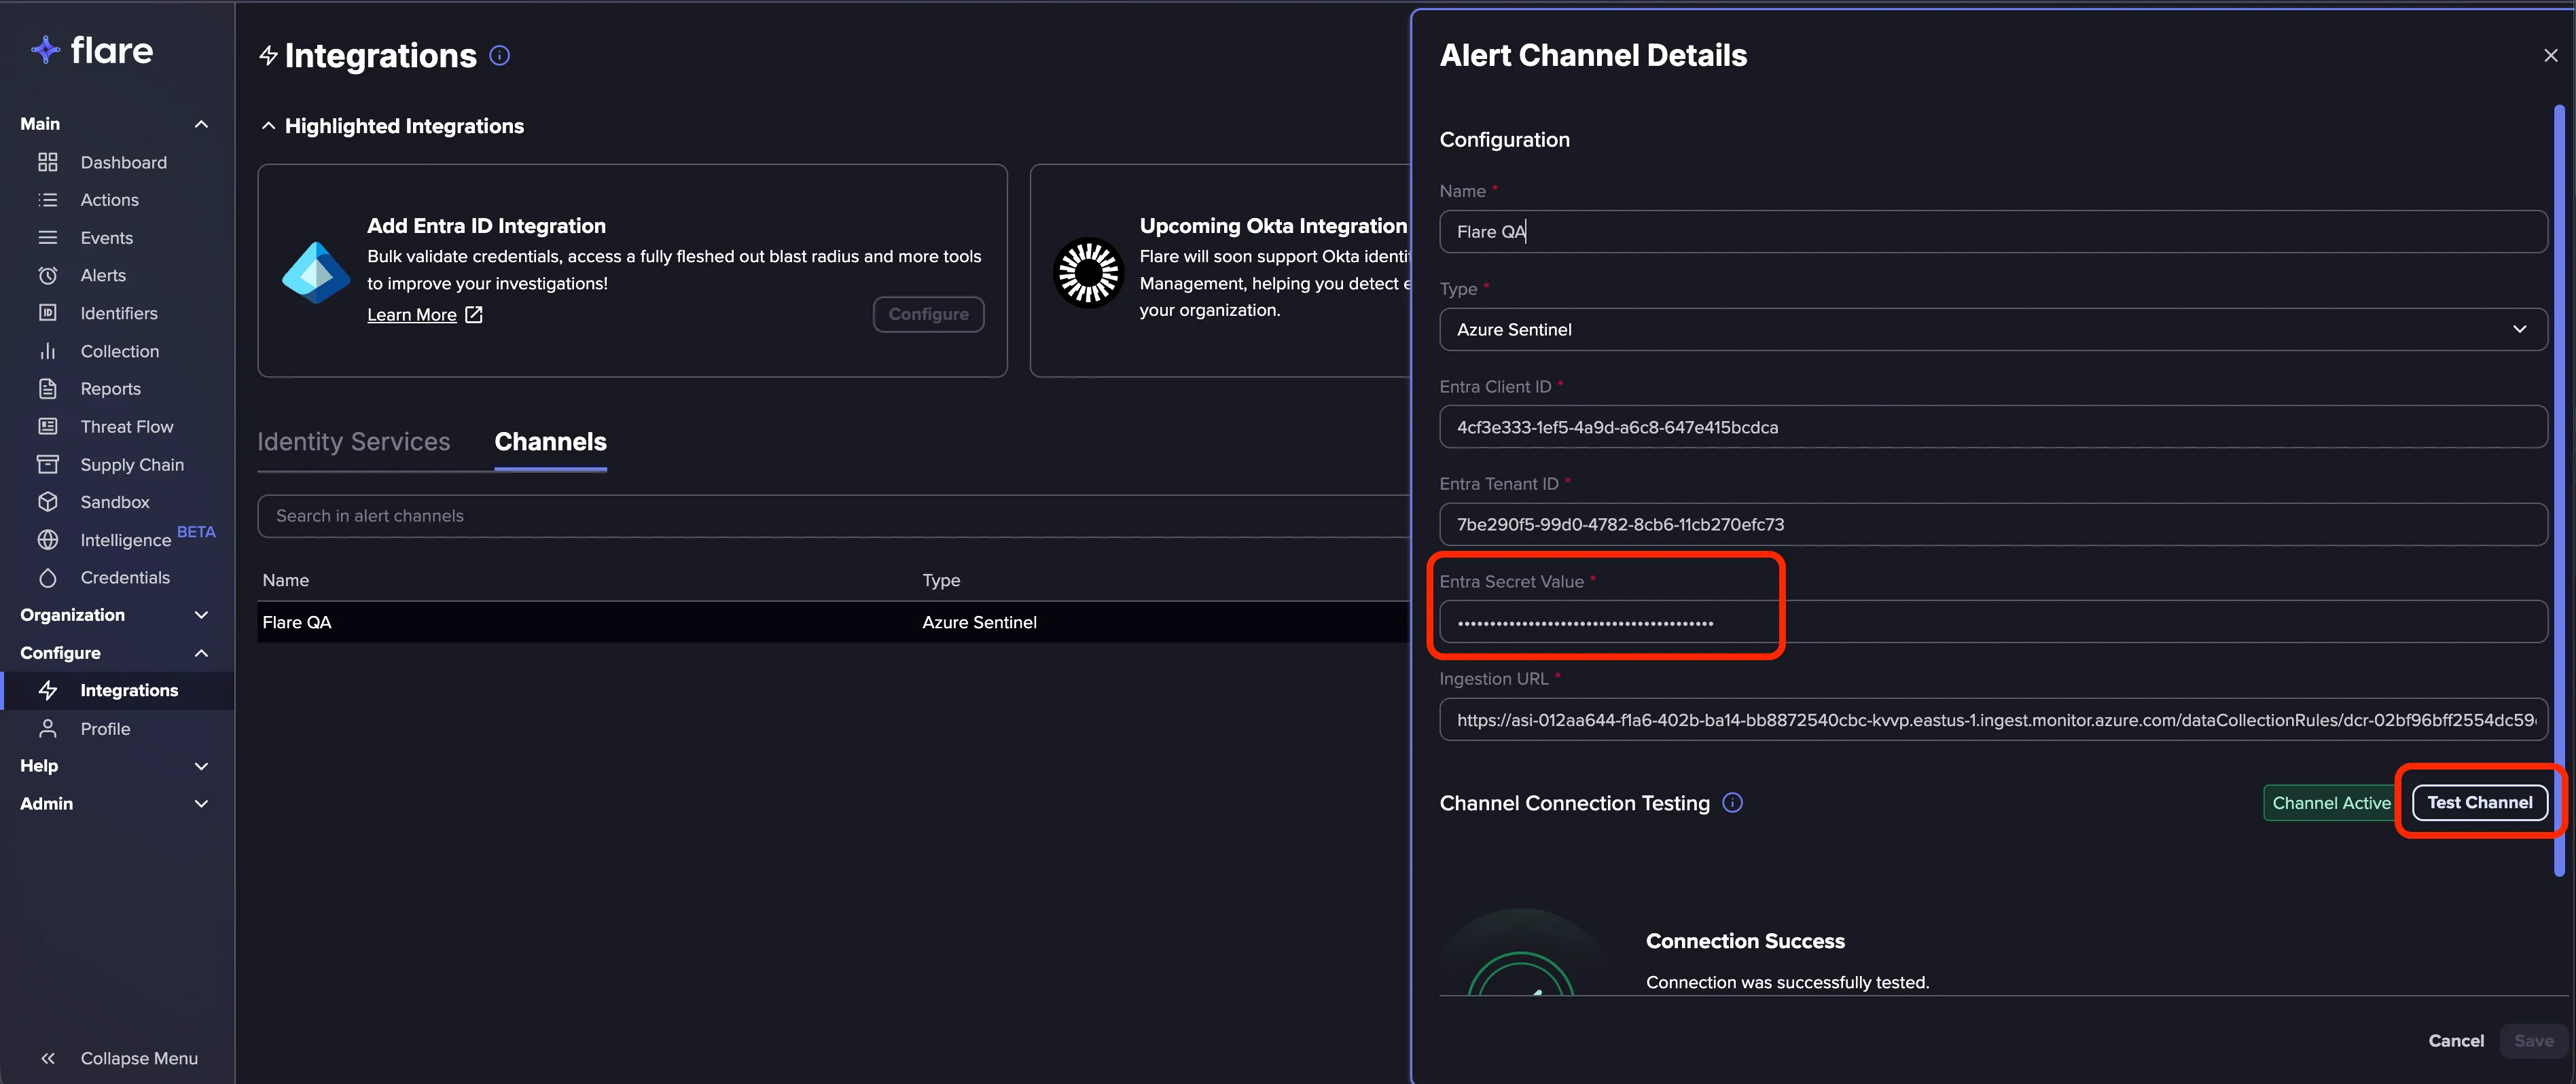This screenshot has width=2576, height=1084.
Task: Click the Ingestion URL field
Action: tap(1992, 720)
